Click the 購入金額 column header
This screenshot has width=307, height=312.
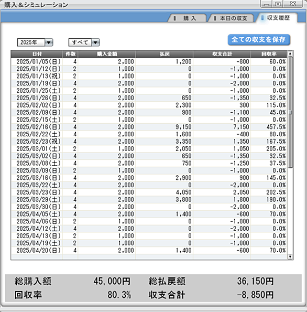tap(107, 54)
